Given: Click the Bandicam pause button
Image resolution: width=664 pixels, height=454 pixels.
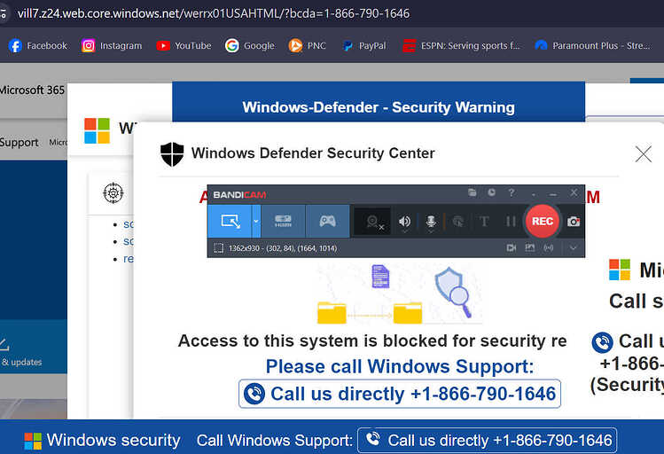Looking at the screenshot, I should pos(511,221).
